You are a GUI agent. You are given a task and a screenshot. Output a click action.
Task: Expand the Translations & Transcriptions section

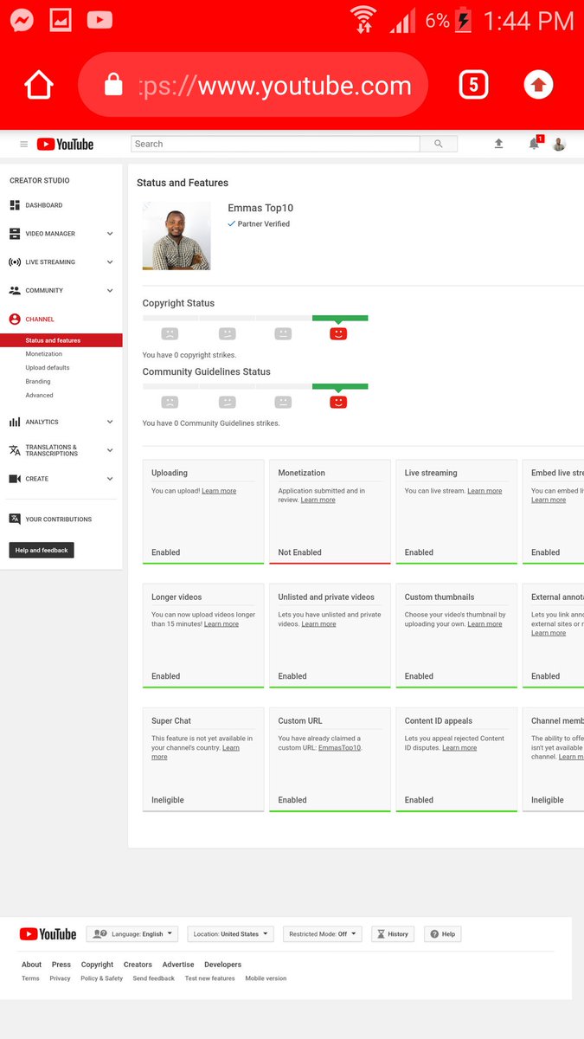point(110,450)
